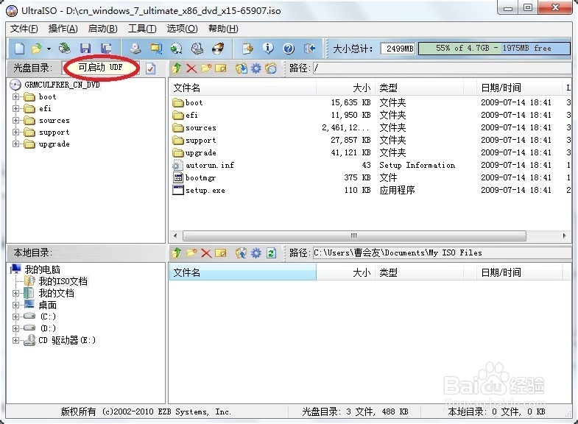This screenshot has width=578, height=424.
Task: Click the Add files icon in local pane
Action: tap(241, 252)
